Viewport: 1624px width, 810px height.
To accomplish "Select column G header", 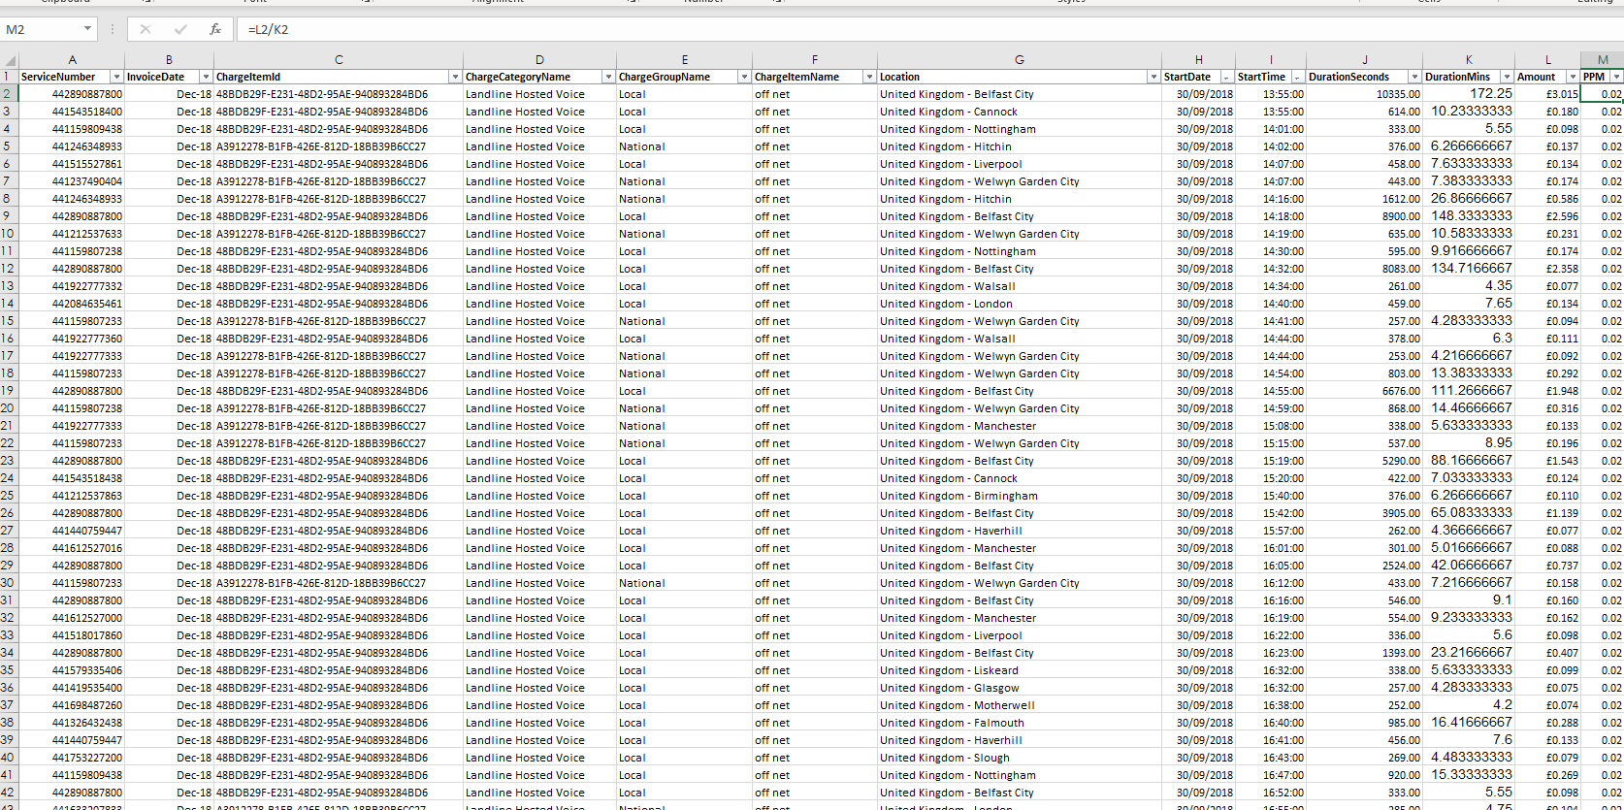I will (1020, 60).
